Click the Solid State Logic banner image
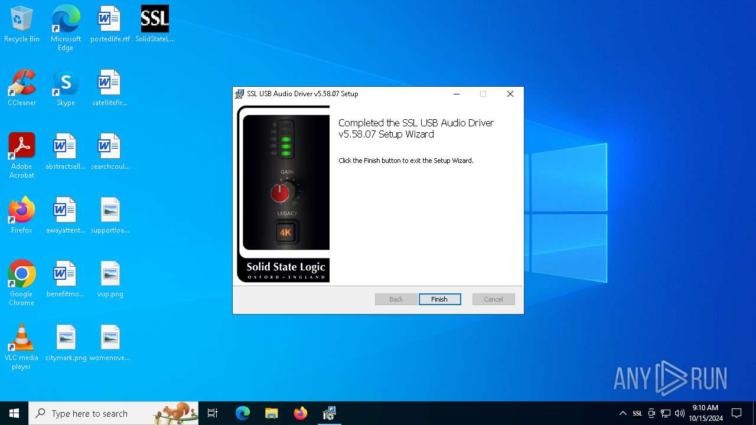The height and width of the screenshot is (425, 756). click(283, 194)
